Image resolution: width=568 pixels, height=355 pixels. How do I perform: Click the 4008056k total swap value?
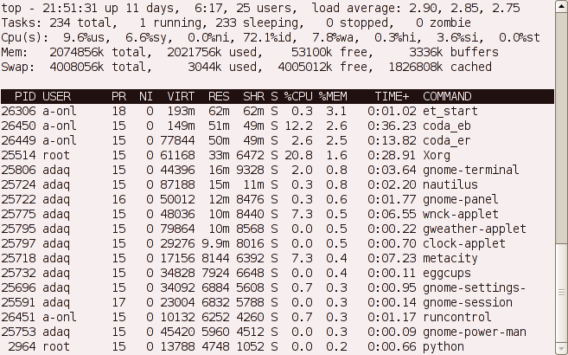tap(76, 67)
